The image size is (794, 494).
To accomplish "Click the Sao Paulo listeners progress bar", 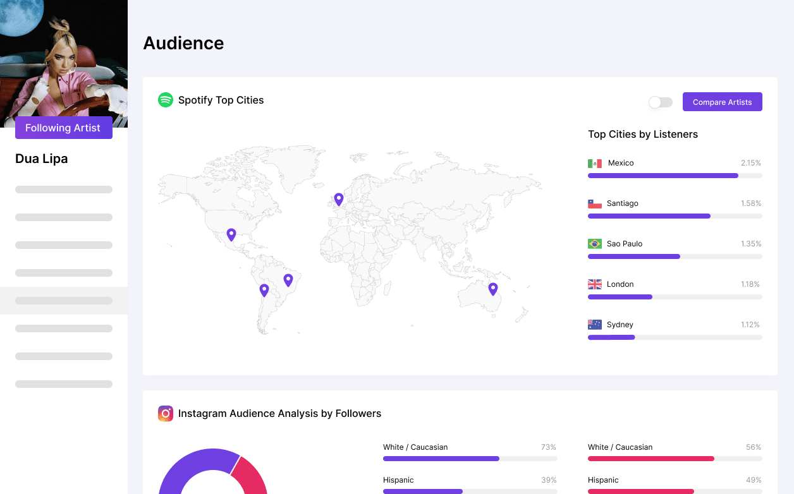I will coord(675,256).
